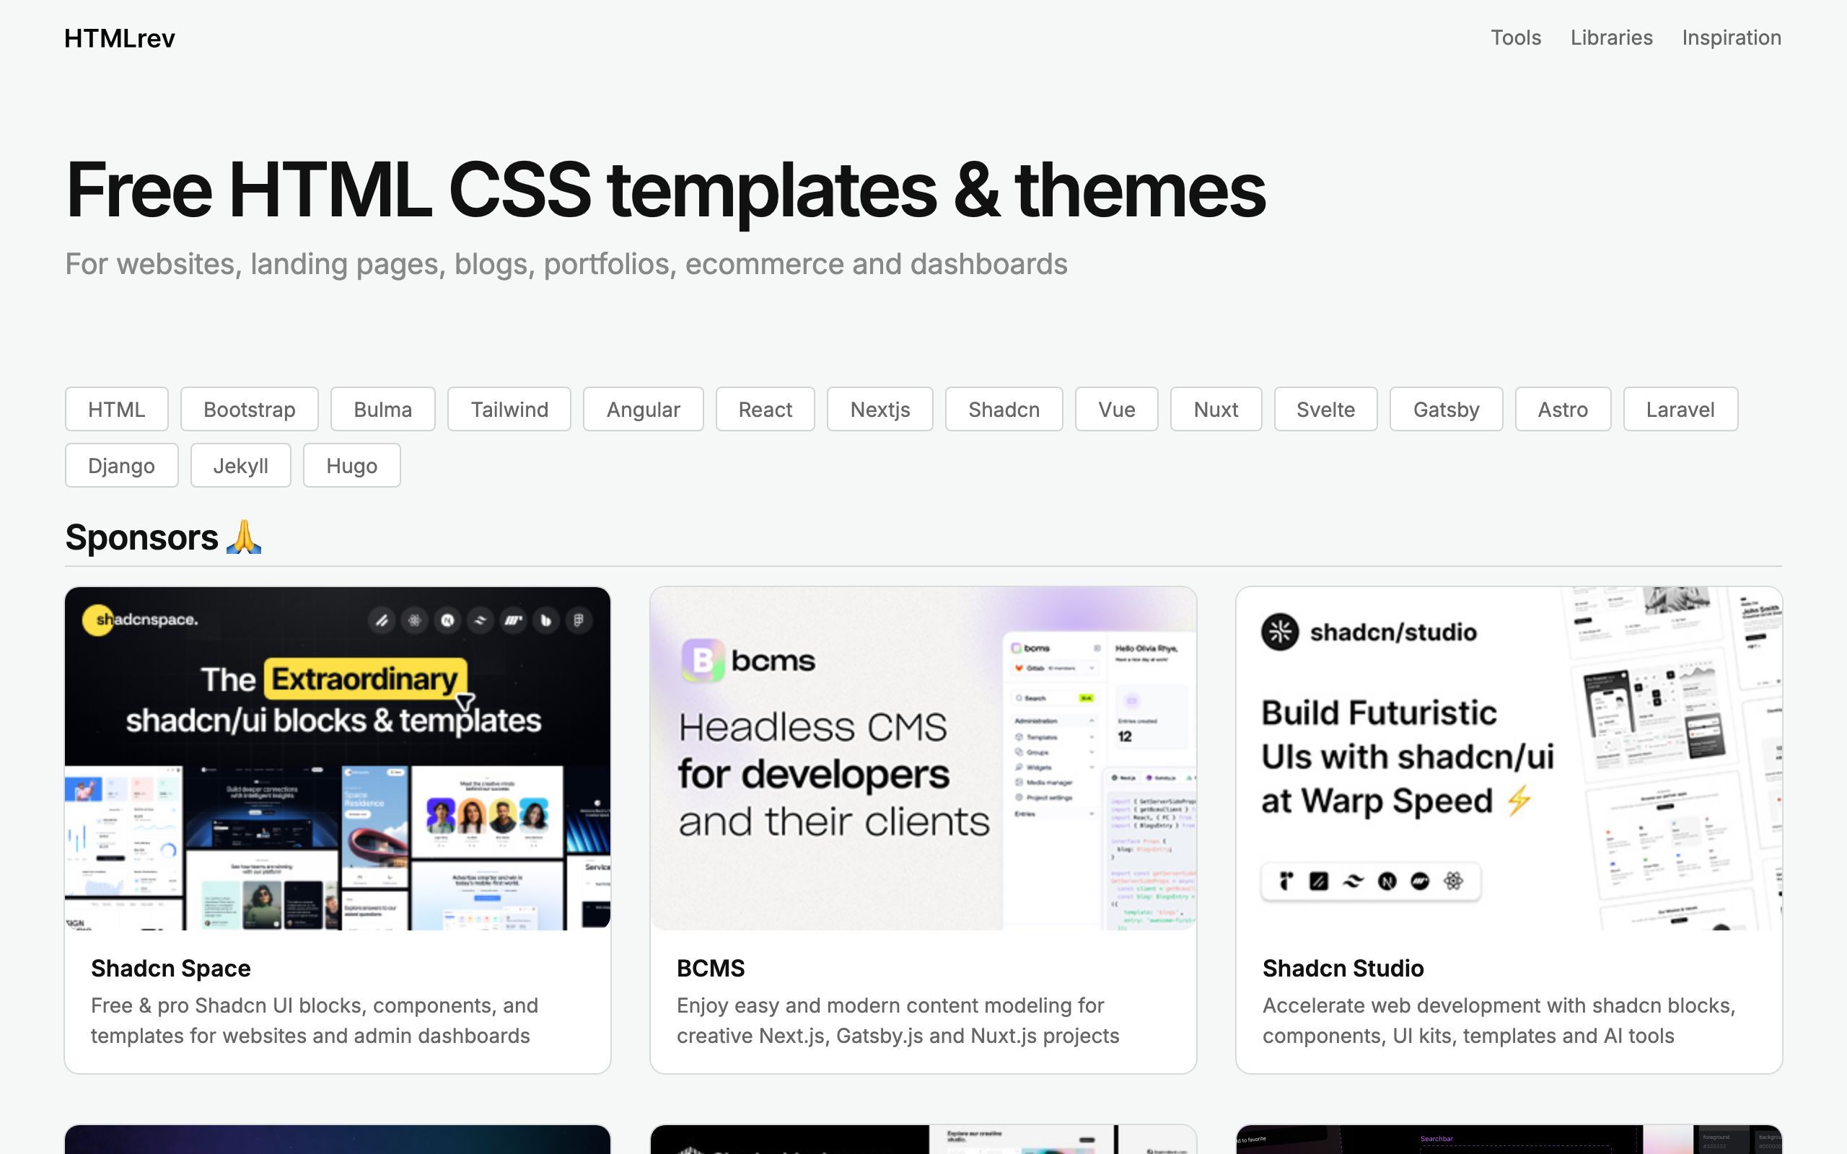The image size is (1847, 1154).
Task: Click the round shadcn/studio logo icon
Action: (x=1280, y=632)
